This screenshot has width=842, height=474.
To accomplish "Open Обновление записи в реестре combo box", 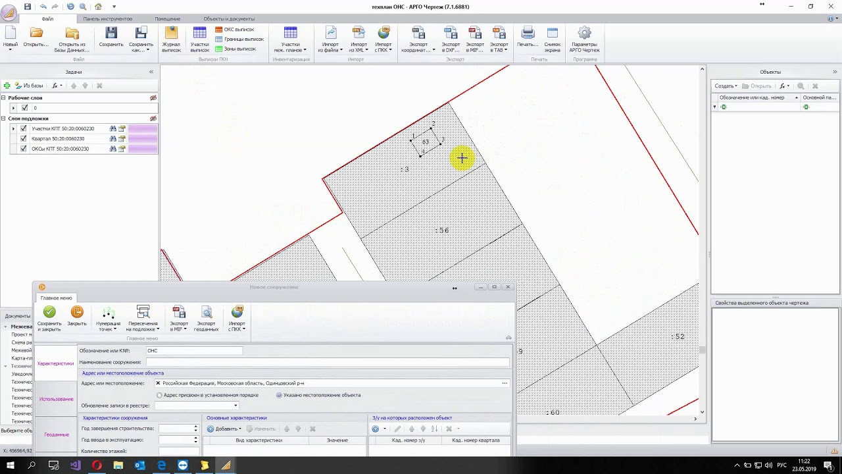I will (197, 406).
